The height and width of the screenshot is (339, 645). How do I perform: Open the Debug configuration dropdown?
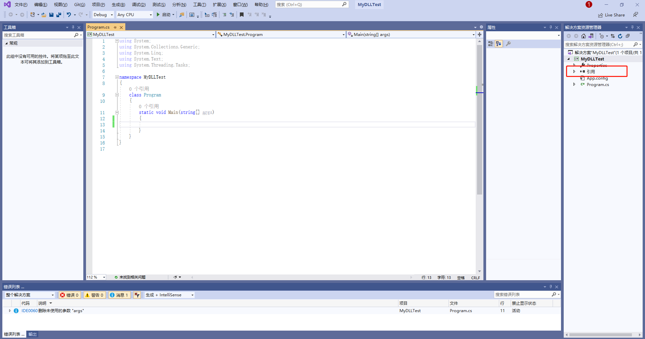(x=103, y=14)
